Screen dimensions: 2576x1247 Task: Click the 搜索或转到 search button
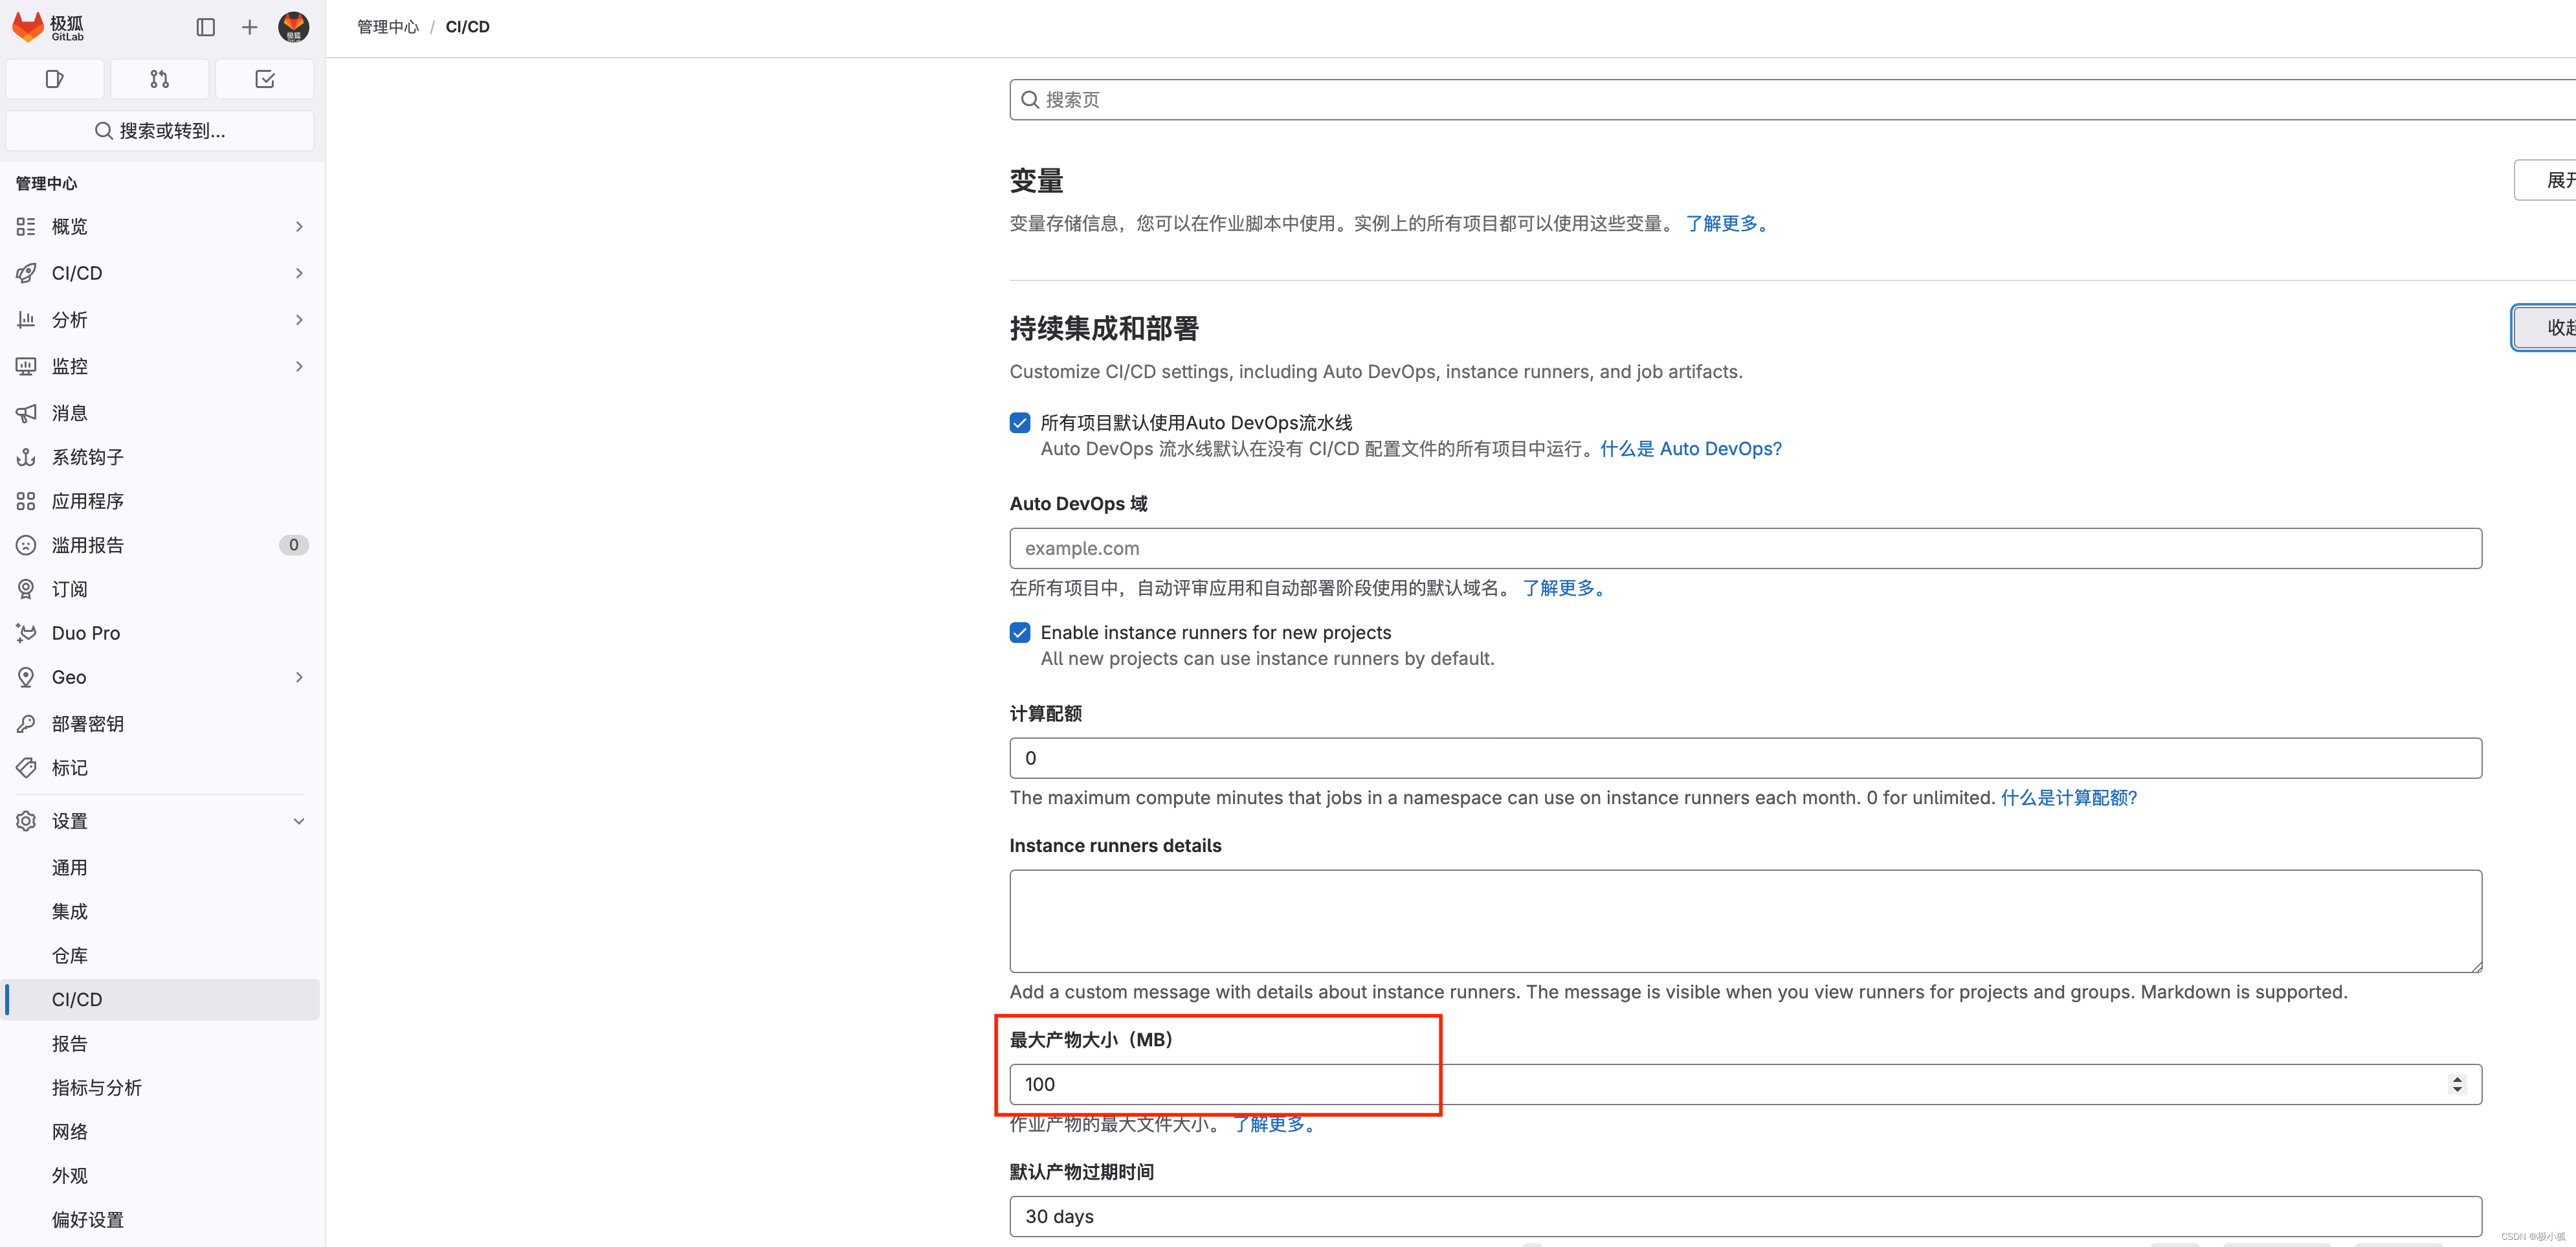point(160,131)
